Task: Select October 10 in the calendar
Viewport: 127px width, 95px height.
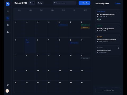Action: point(85,45)
